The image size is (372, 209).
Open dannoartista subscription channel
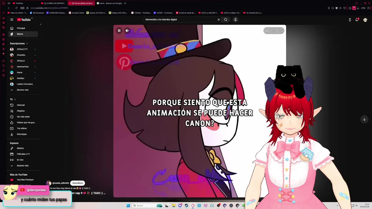coord(23,67)
